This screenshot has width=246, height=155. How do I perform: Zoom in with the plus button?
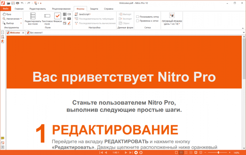tap(230, 152)
